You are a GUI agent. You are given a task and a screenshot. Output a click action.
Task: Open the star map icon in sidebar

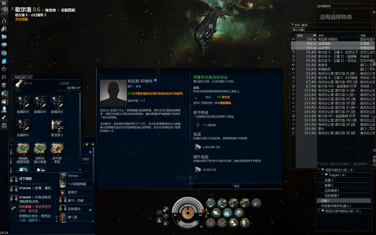pyautogui.click(x=4, y=77)
